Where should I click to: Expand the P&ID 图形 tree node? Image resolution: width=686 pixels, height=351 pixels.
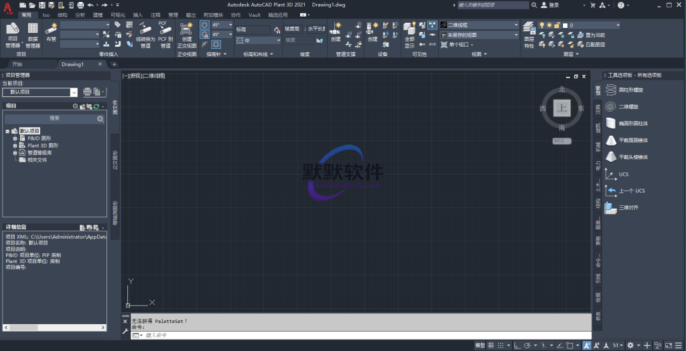click(x=14, y=138)
